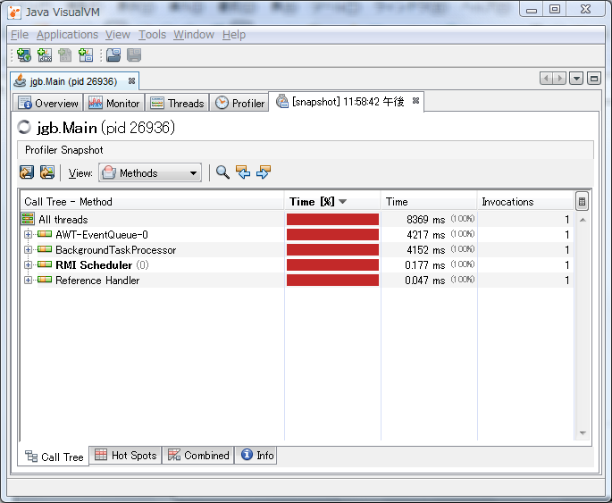Click the loading spinner next to jgb.Main heading
612x503 pixels.
click(x=24, y=127)
